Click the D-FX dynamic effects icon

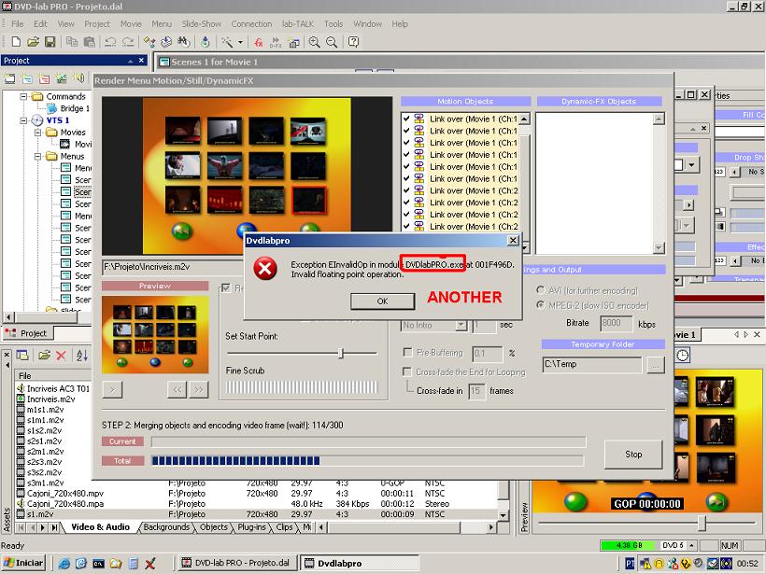276,42
